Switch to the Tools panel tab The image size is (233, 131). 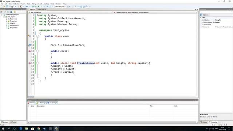click(x=13, y=122)
